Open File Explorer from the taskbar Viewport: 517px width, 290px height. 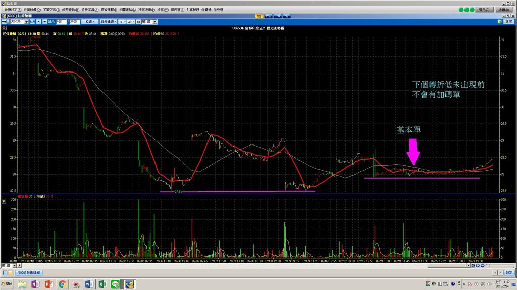(22, 284)
